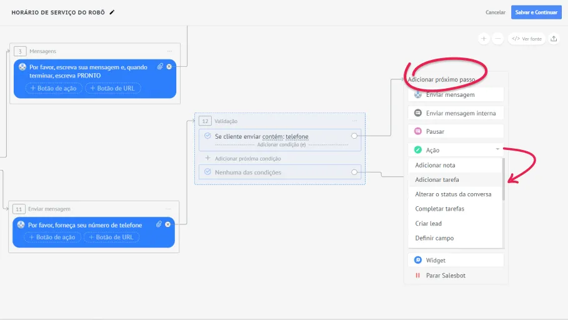Click Cancelar at the top

[495, 12]
